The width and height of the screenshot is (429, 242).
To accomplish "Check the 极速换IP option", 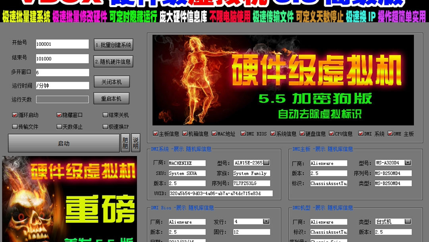I will 105,126.
